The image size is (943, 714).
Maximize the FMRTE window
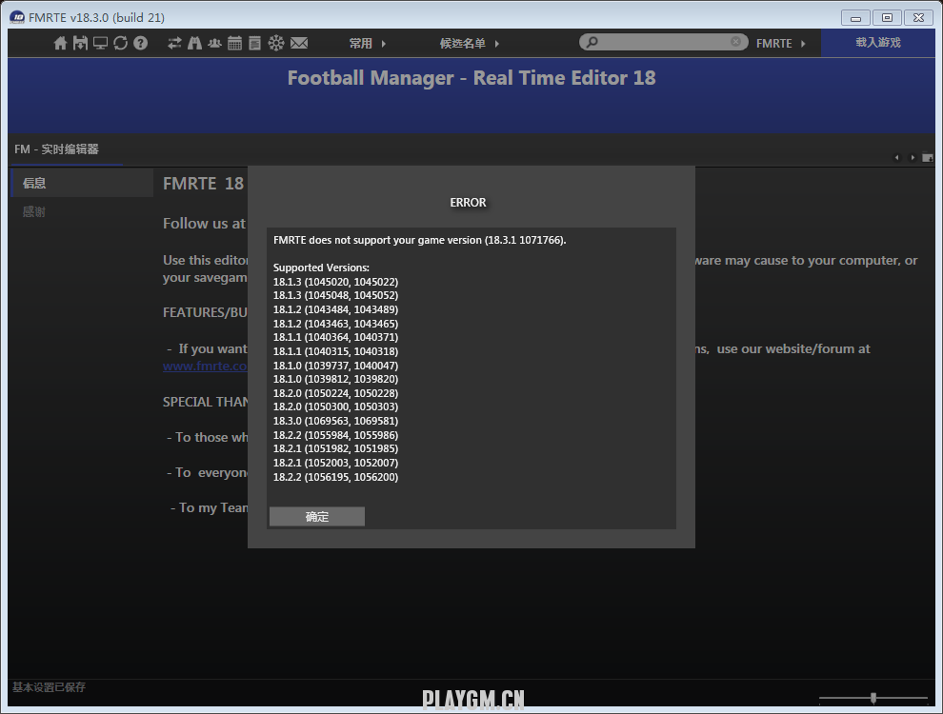(x=887, y=17)
